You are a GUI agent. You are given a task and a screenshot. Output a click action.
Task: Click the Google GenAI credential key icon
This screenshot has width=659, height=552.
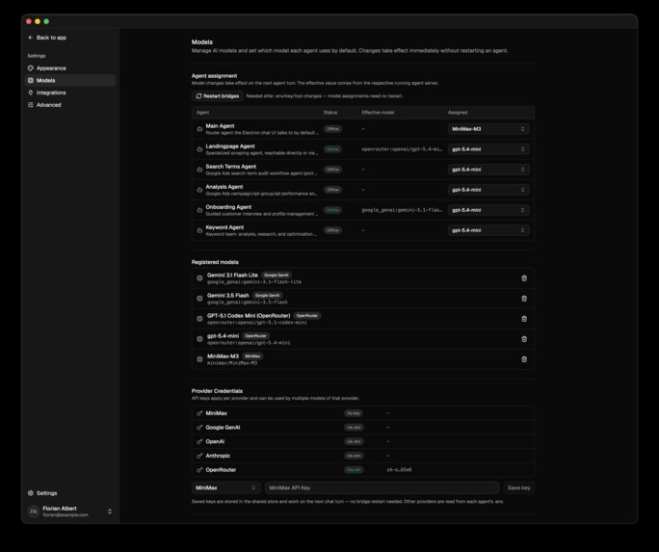click(199, 427)
